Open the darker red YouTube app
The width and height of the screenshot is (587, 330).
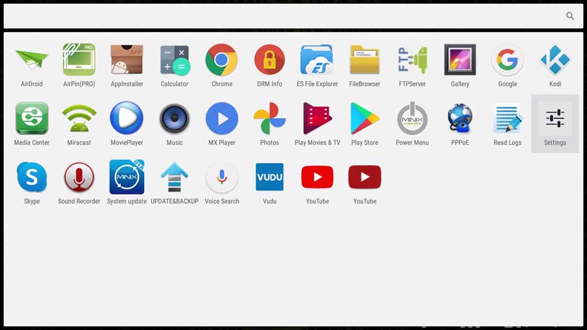[x=365, y=177]
